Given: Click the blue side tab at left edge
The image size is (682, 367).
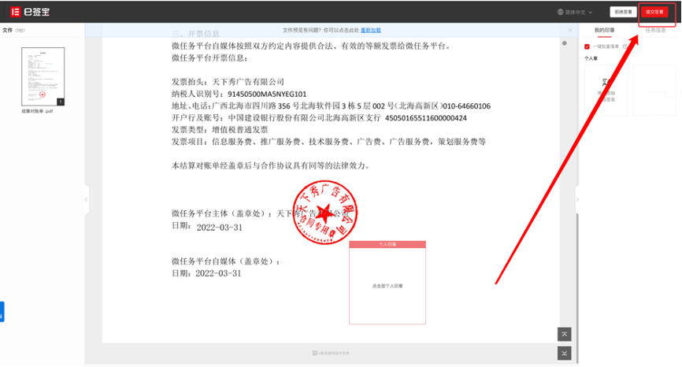Looking at the screenshot, I should tap(2, 311).
